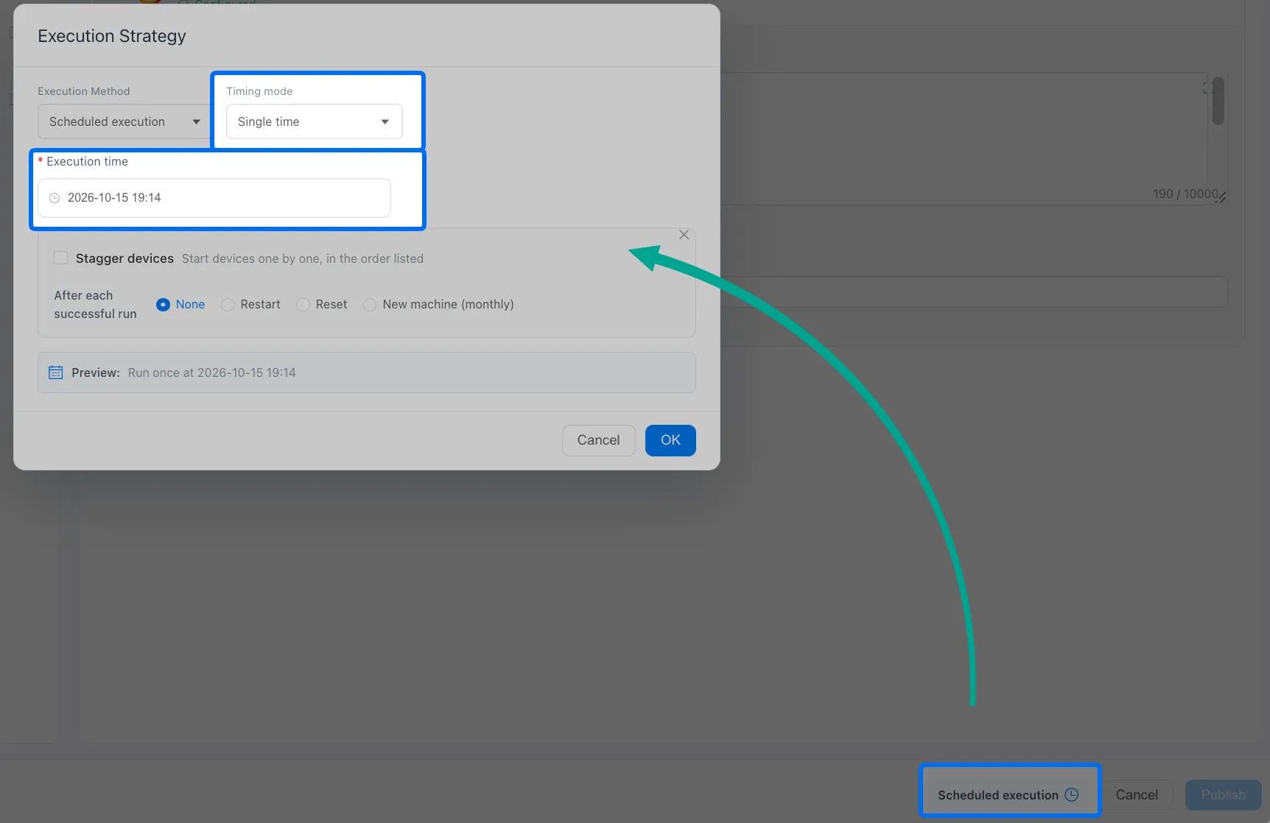Click the clock icon in Execution time
This screenshot has width=1270, height=823.
55,198
